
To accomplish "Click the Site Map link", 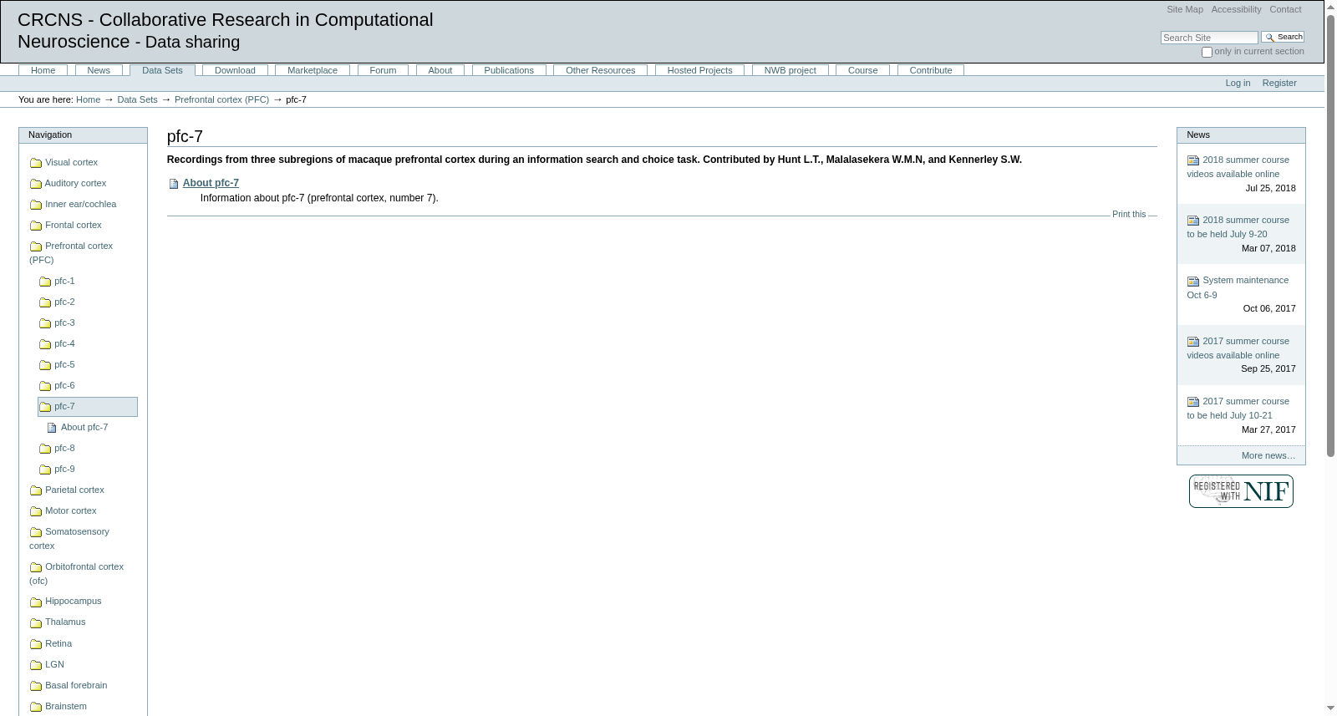I will tap(1185, 9).
